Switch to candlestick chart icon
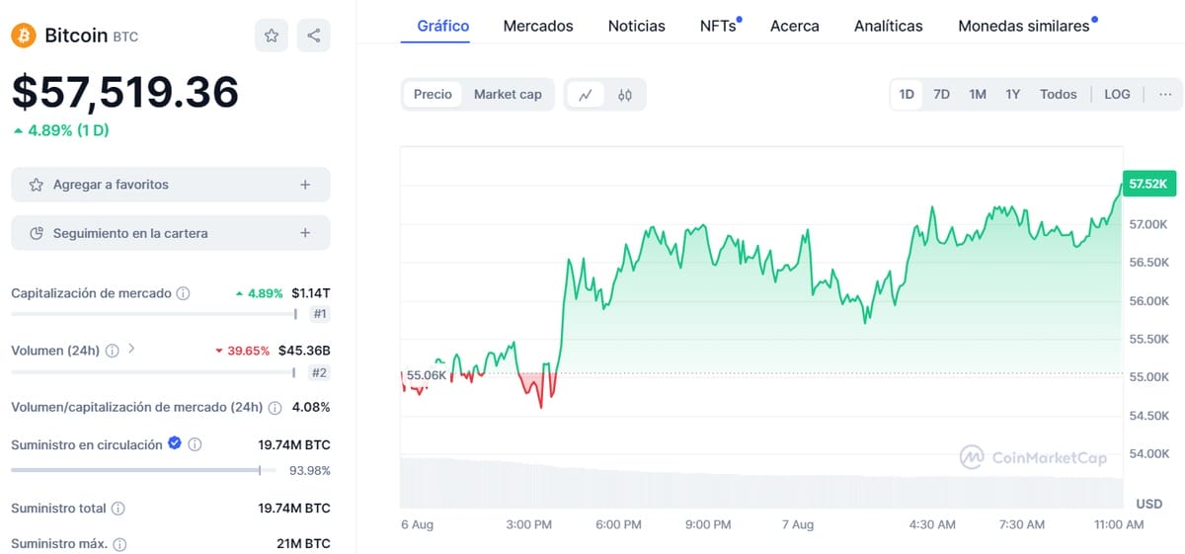 tap(625, 95)
